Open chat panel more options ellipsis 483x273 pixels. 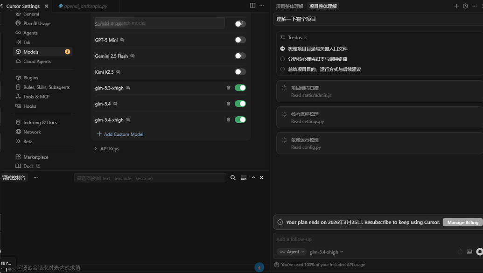pyautogui.click(x=475, y=6)
